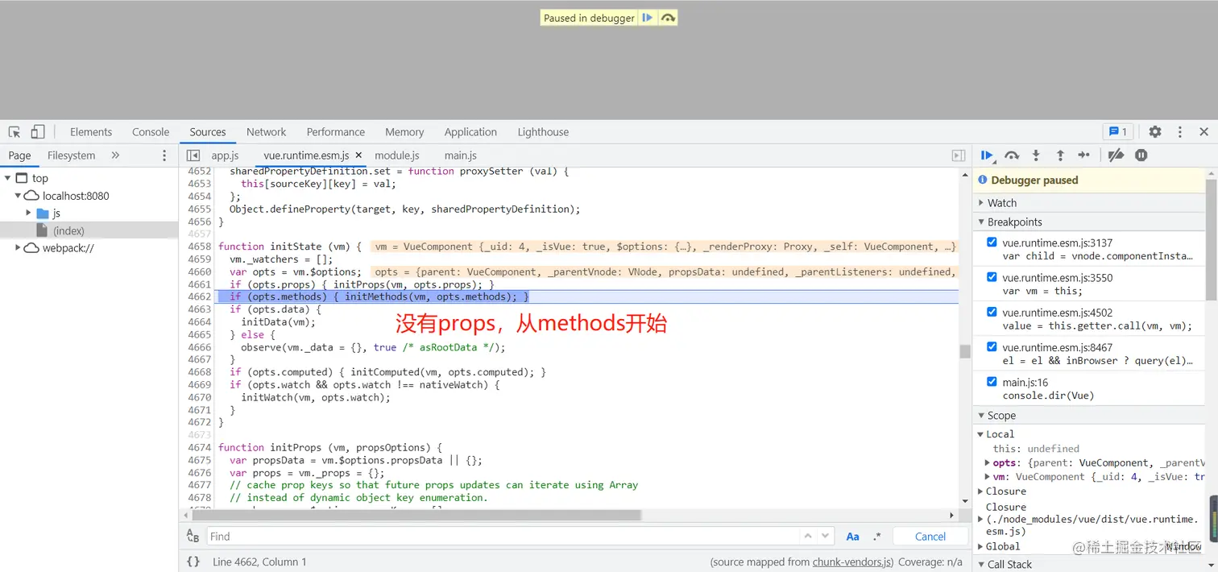Open the Performance panel
The height and width of the screenshot is (572, 1218).
coord(336,132)
